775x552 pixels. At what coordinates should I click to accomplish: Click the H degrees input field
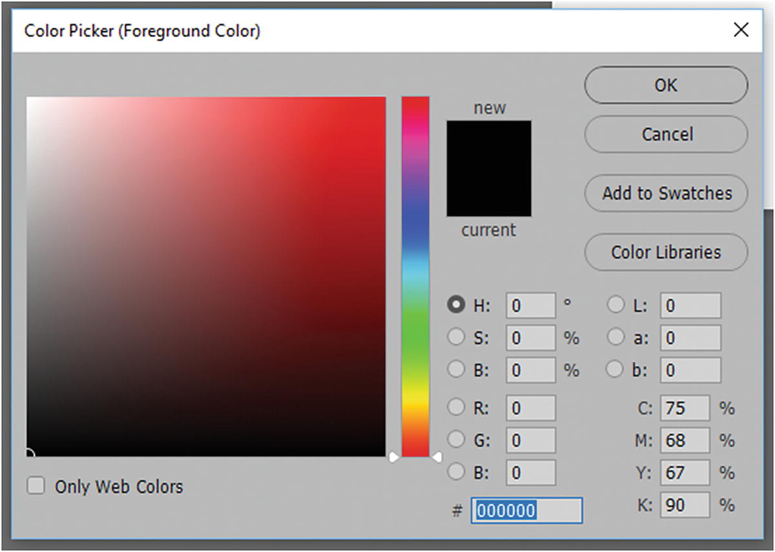(530, 305)
